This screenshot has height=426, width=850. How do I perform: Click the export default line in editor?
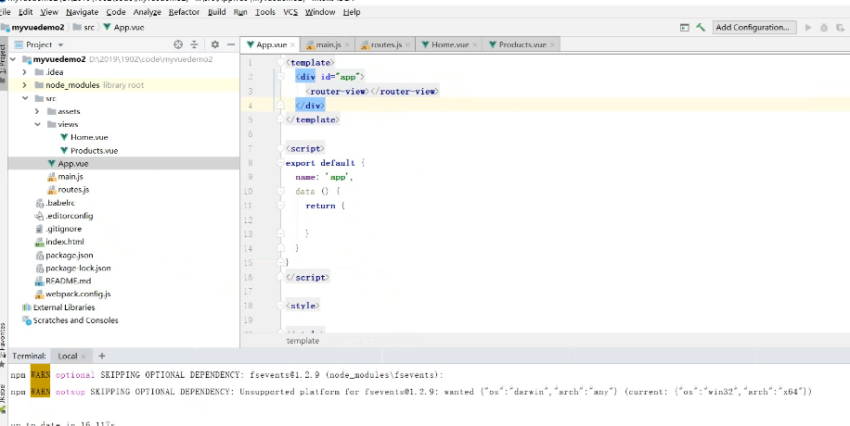click(x=326, y=163)
